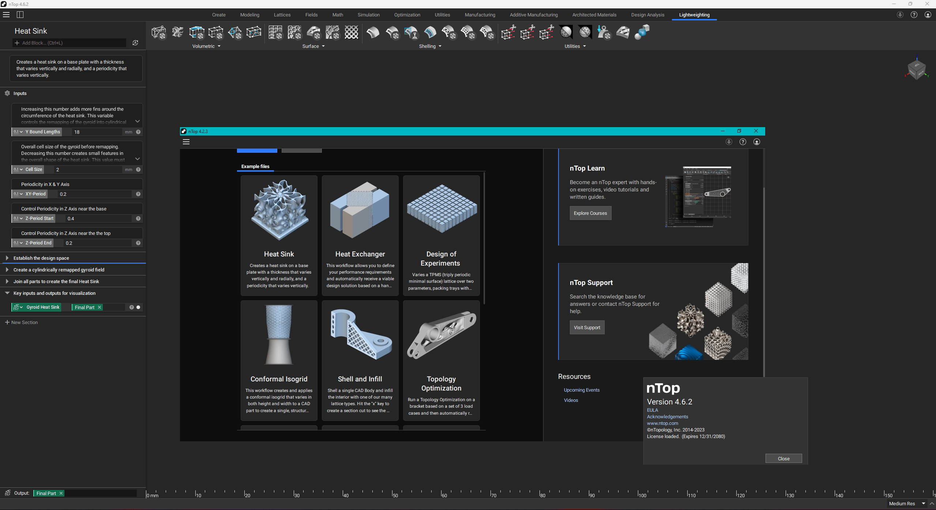Open the Upcoming Events link
Image resolution: width=936 pixels, height=510 pixels.
click(x=582, y=390)
